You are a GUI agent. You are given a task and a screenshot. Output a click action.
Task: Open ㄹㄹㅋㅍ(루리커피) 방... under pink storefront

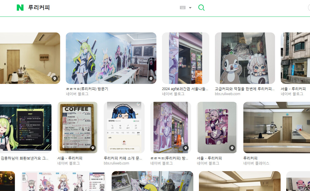[x=169, y=158]
